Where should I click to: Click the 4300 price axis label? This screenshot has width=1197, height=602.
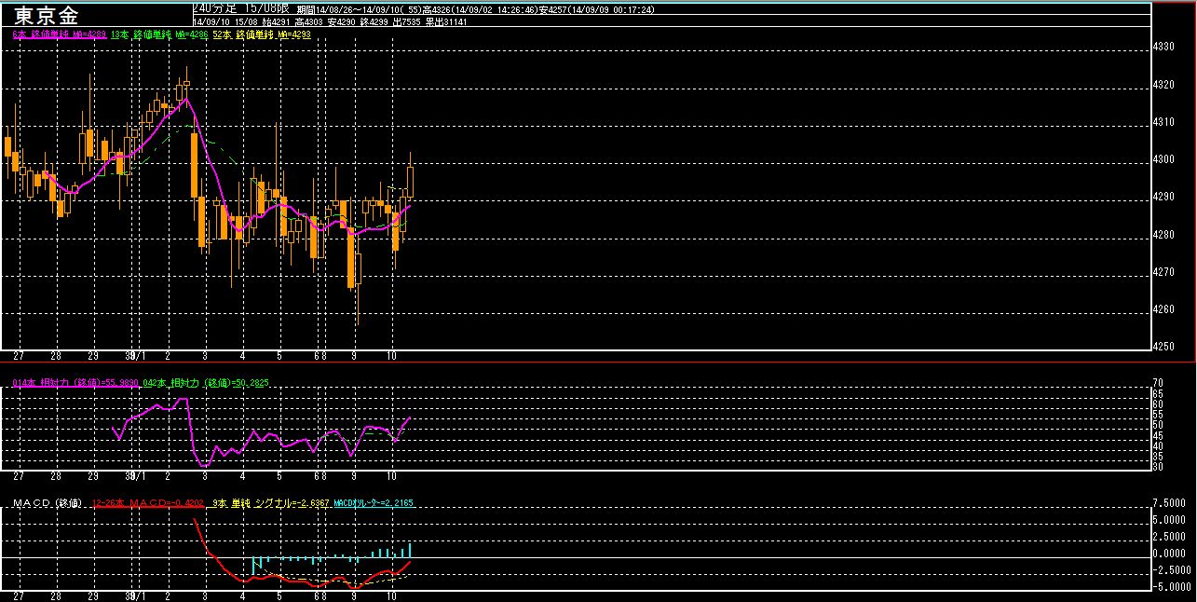click(x=1165, y=159)
